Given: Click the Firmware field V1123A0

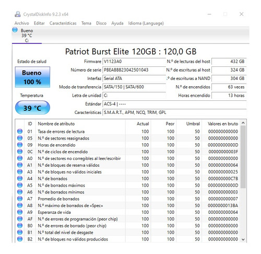Looking at the screenshot, I should 134,62.
